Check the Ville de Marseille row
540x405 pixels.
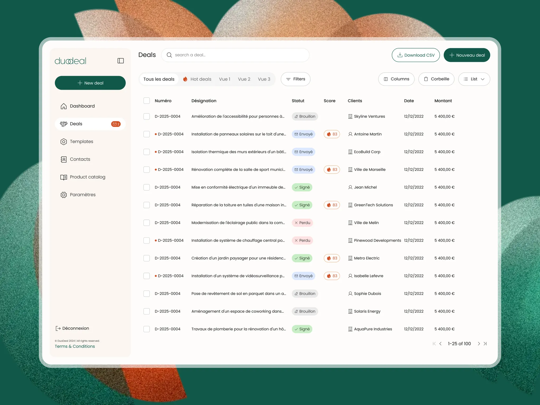pyautogui.click(x=147, y=170)
